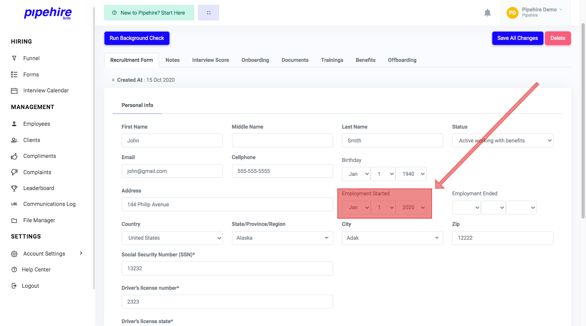Select the Compliments thumbs-up icon
This screenshot has height=326, width=586.
tap(15, 156)
